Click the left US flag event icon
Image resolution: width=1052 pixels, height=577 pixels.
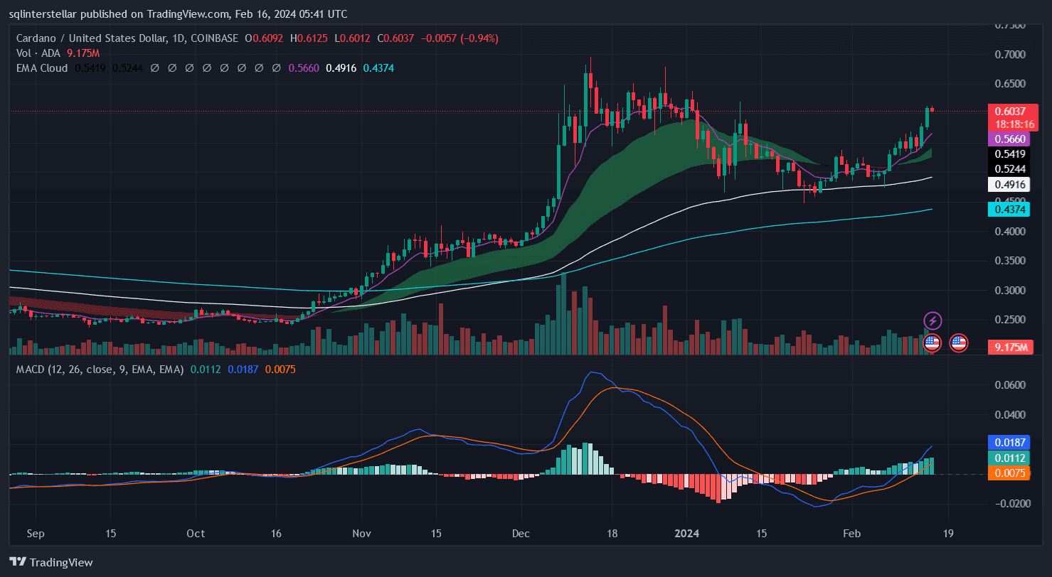[932, 343]
